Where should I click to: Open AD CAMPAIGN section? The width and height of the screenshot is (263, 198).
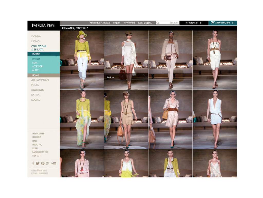(x=40, y=80)
